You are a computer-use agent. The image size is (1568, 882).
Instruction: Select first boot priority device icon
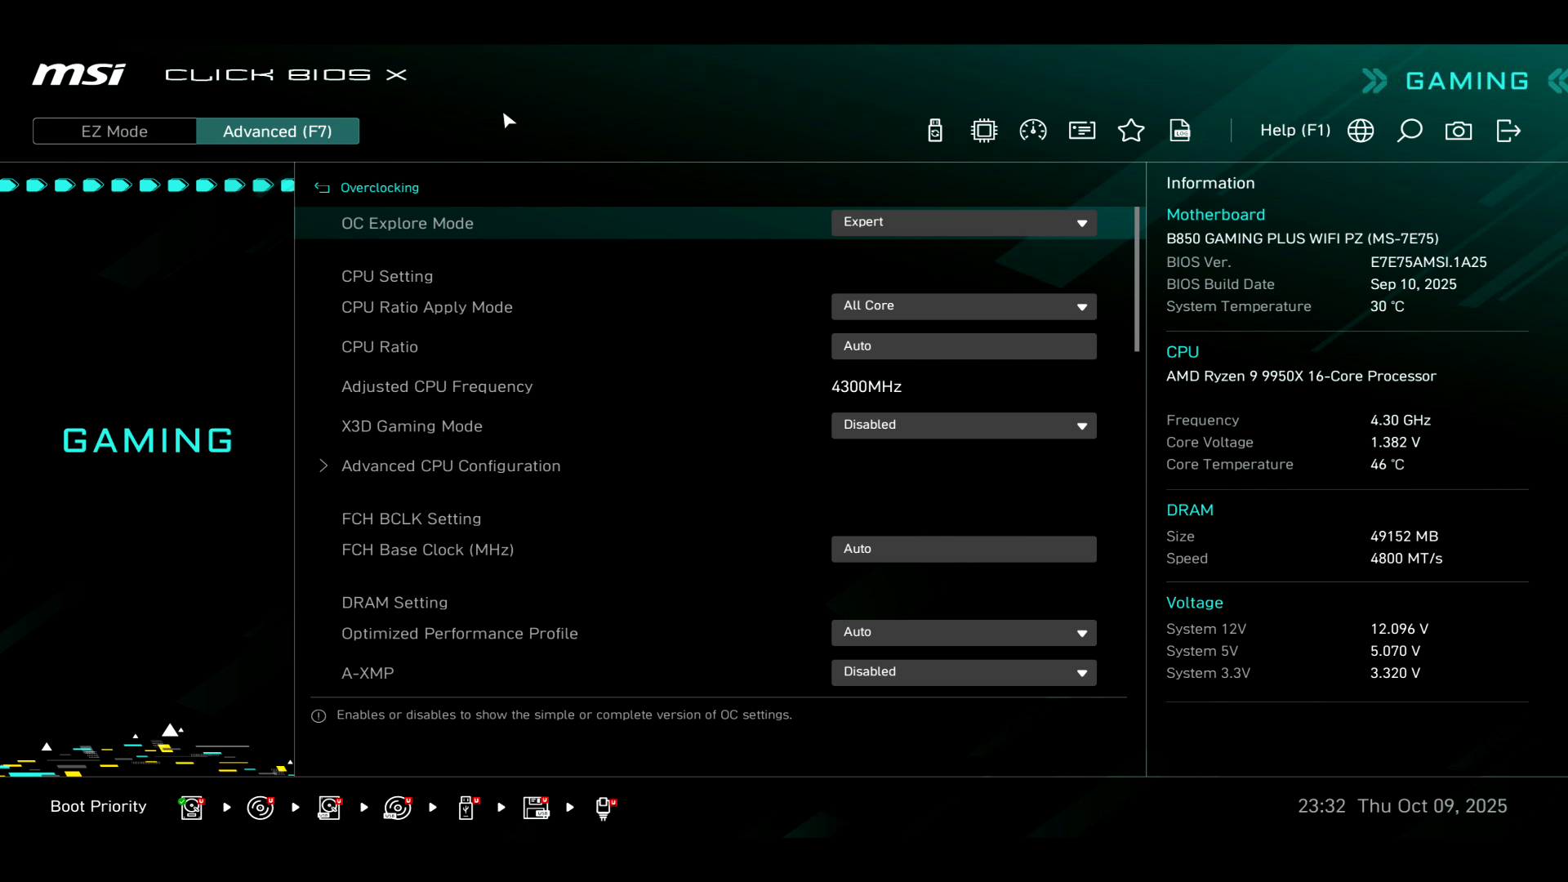coord(192,808)
